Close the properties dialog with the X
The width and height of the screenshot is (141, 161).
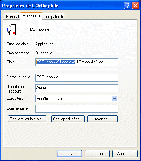[x=135, y=6]
